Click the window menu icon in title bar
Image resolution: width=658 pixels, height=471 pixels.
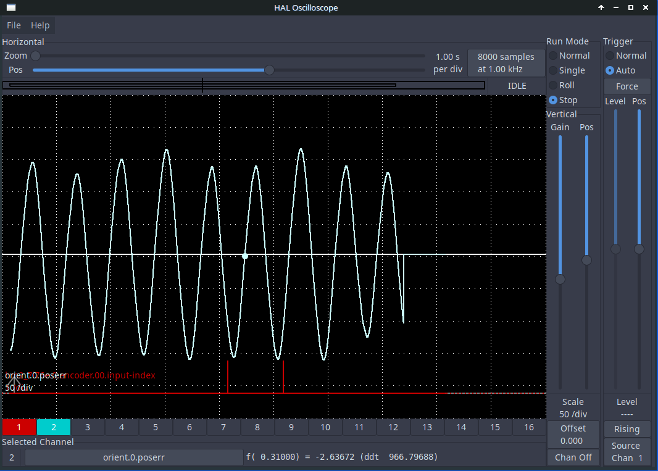click(11, 7)
